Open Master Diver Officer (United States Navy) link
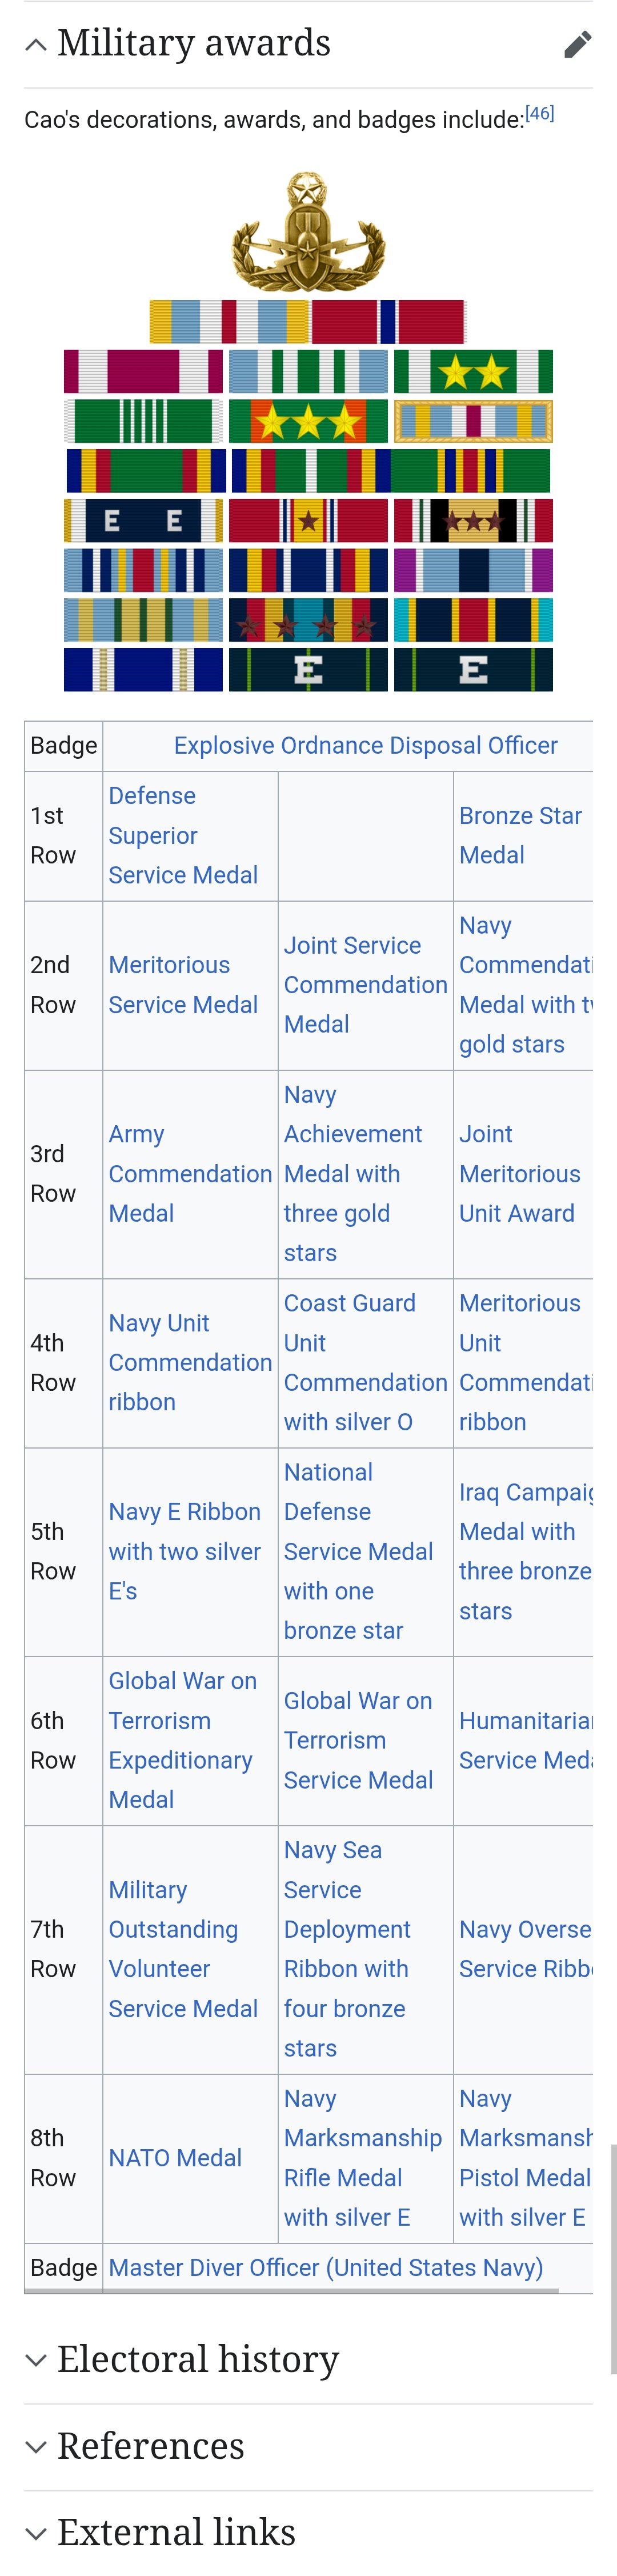Screen dimensions: 617x2576 tap(325, 2268)
